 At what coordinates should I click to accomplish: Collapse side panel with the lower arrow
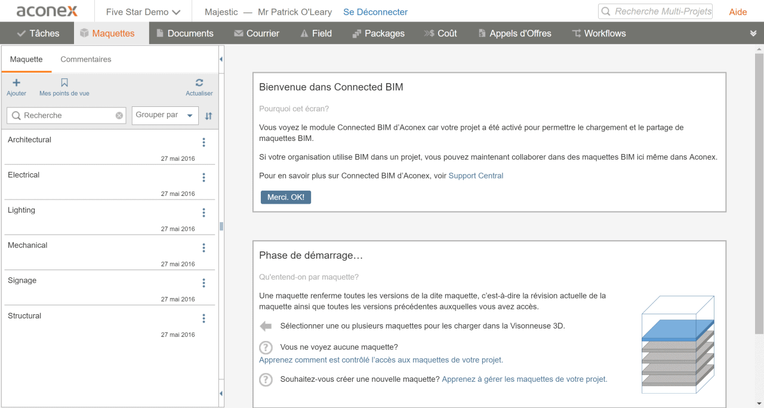(x=221, y=394)
